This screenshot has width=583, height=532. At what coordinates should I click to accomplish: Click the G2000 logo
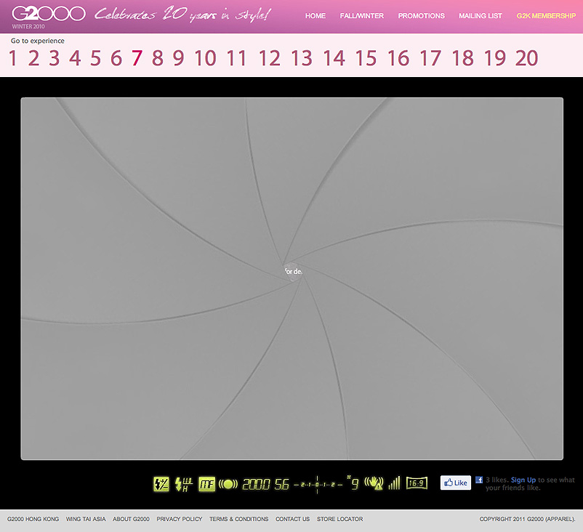point(48,15)
